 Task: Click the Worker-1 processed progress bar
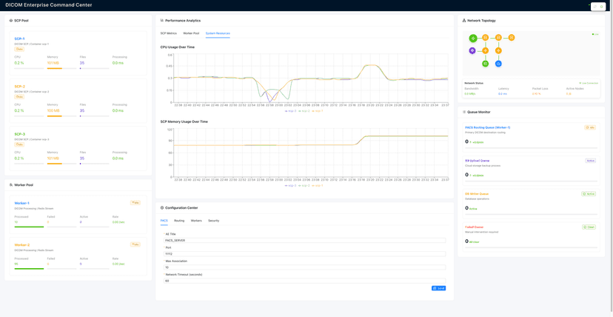29,227
